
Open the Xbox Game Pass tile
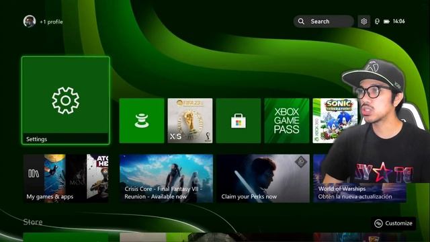pyautogui.click(x=287, y=121)
